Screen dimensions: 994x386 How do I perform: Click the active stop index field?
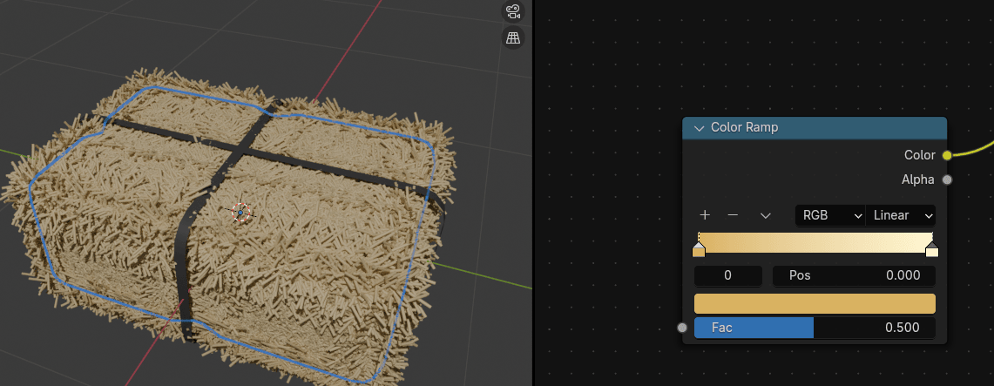(727, 276)
